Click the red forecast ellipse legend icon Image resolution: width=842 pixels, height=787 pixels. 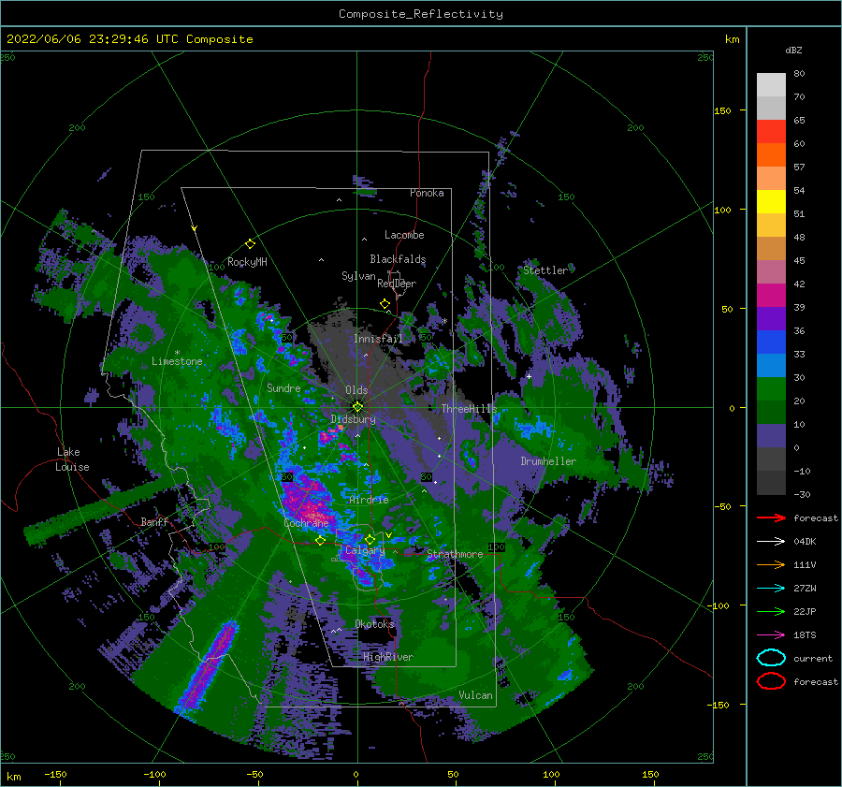pos(771,681)
